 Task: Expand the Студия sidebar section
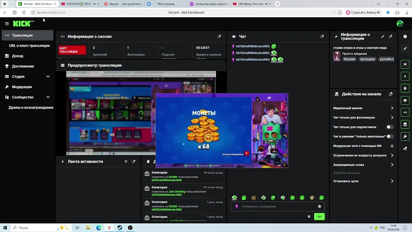tap(48, 77)
